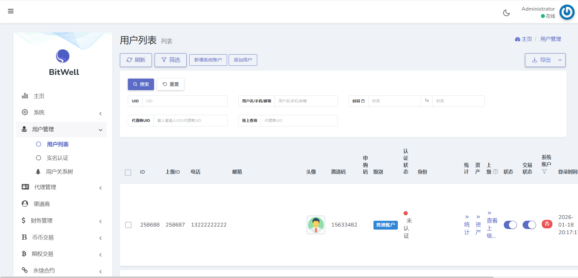The image size is (578, 278).
Task: Click the hamburger menu icon
Action: point(11,11)
